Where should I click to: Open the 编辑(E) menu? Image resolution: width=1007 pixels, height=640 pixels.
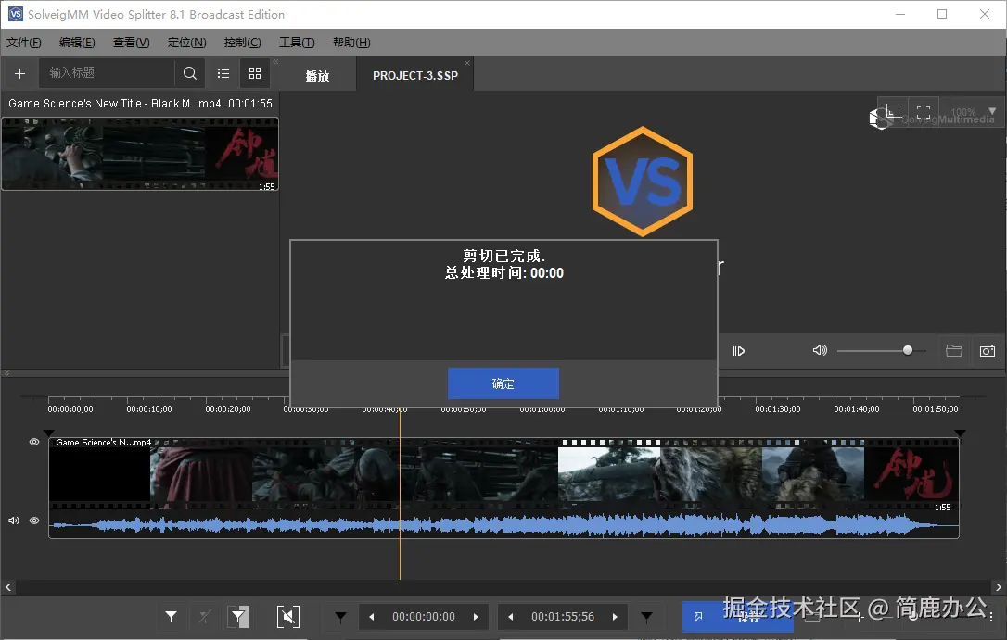click(77, 43)
